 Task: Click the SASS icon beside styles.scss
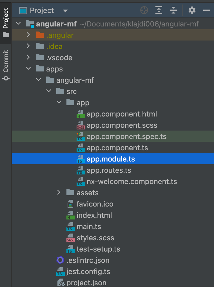71,238
